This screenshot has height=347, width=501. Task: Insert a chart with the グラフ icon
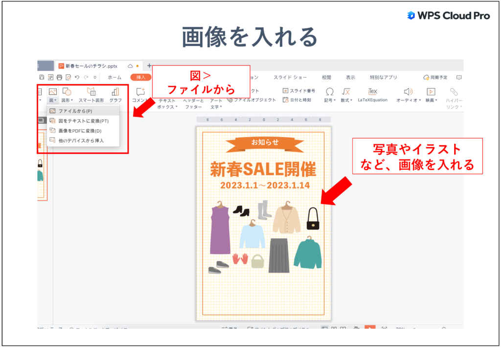pyautogui.click(x=115, y=92)
